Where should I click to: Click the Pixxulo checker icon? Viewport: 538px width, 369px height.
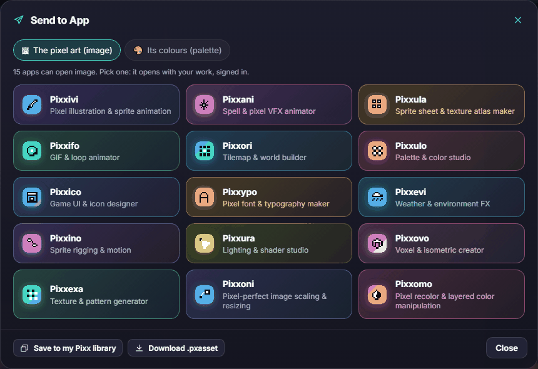[377, 151]
